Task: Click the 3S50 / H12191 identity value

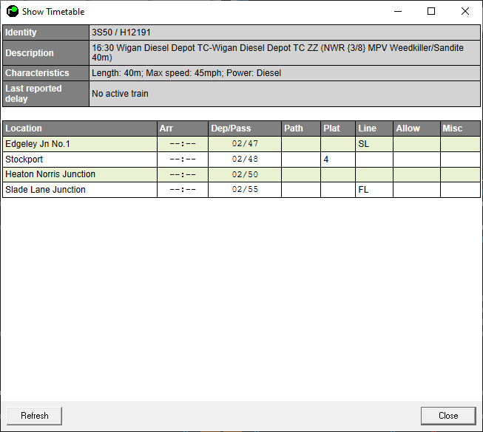Action: [x=121, y=32]
